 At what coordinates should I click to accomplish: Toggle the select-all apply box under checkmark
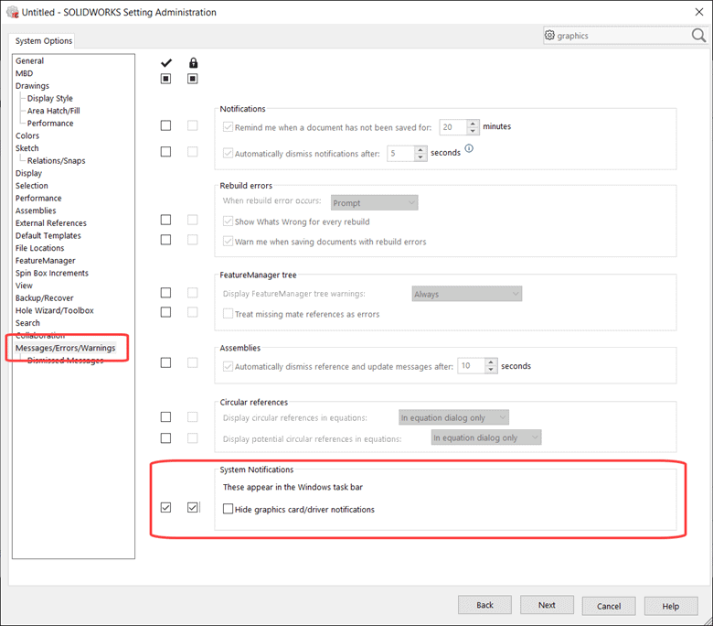[166, 79]
